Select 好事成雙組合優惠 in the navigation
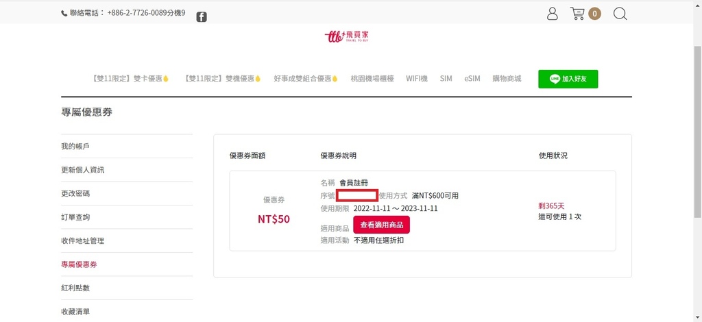Image resolution: width=702 pixels, height=322 pixels. point(306,79)
